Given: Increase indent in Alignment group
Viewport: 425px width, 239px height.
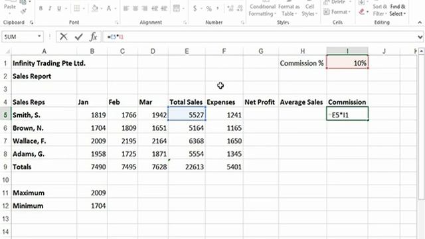Looking at the screenshot, I should click(x=164, y=9).
